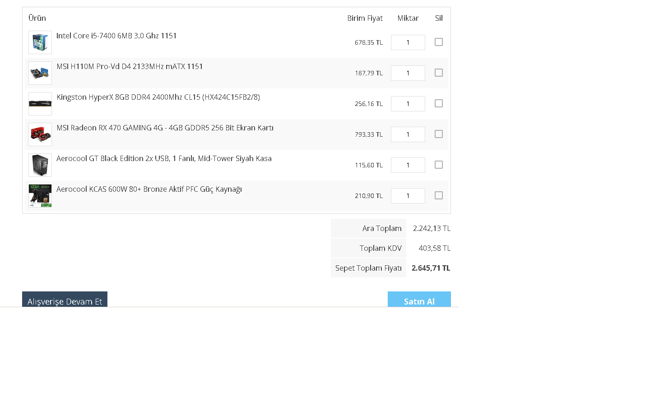This screenshot has width=650, height=406.
Task: Open the Intel Core i5-7400 product thumbnail
Action: (40, 42)
